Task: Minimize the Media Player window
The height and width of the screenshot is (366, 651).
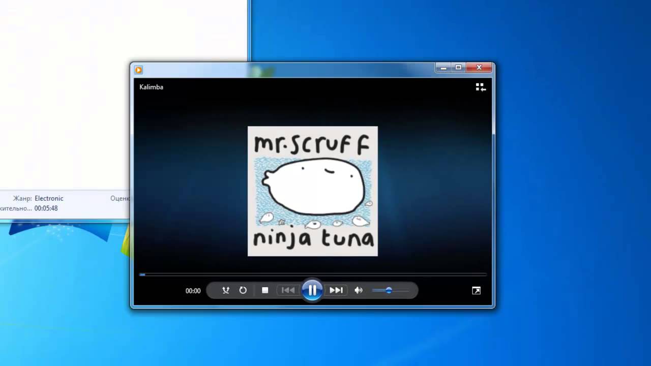Action: pyautogui.click(x=443, y=67)
